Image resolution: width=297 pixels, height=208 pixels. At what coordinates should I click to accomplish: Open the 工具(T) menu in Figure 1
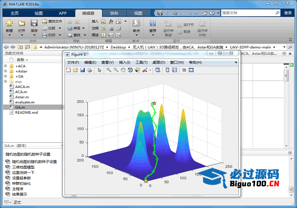coord(141,62)
